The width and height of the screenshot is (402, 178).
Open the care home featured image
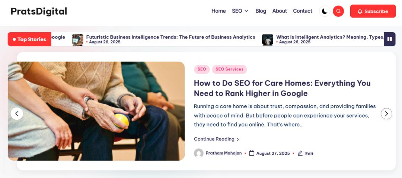tap(96, 111)
